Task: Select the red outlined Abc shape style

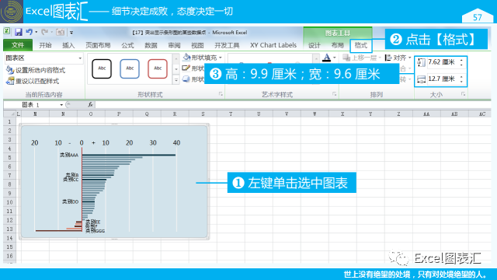Action: [x=158, y=68]
